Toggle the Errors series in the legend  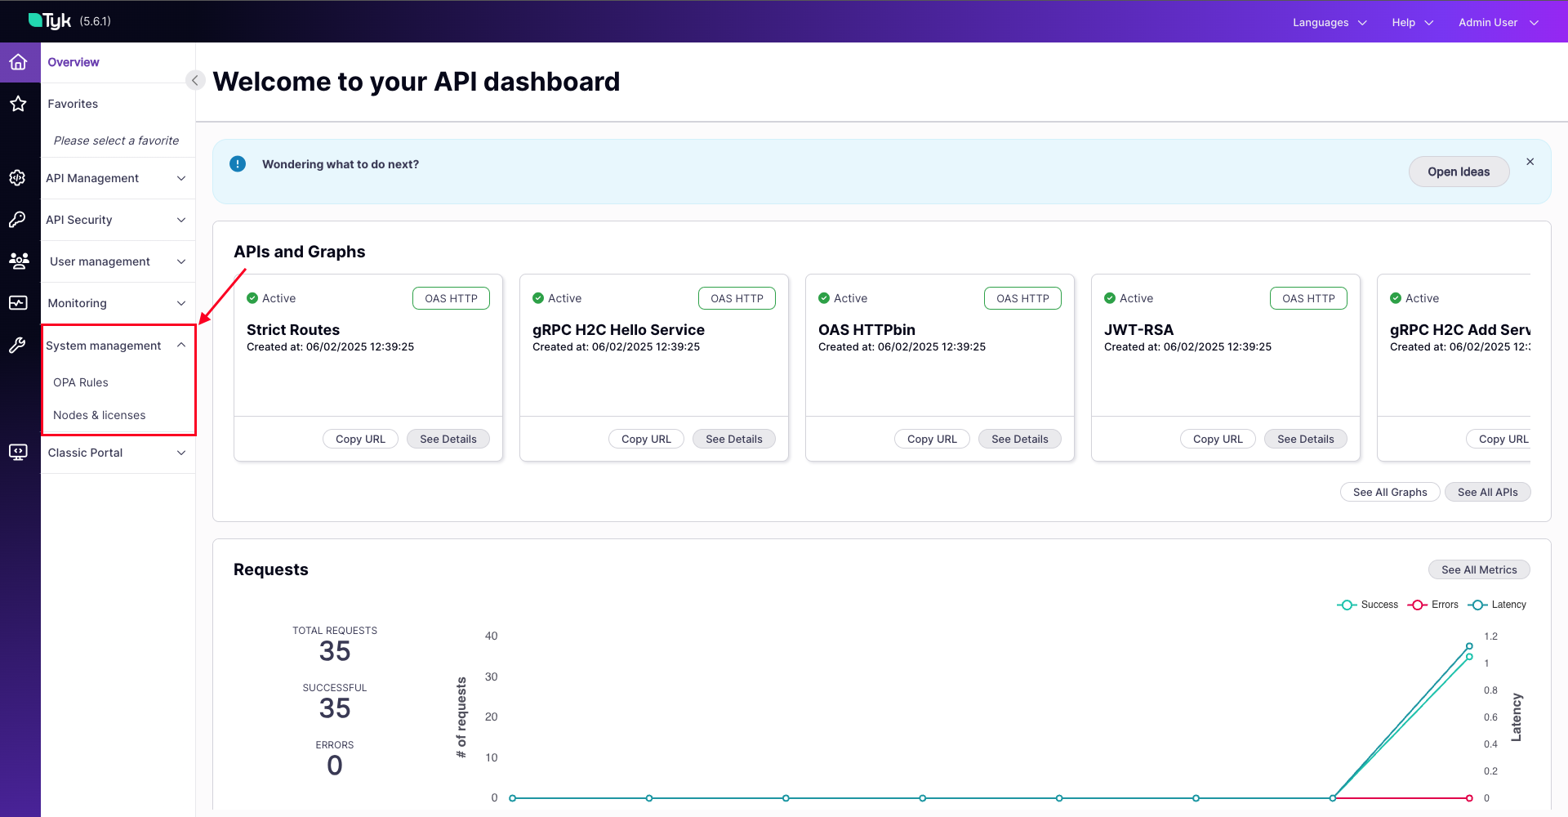pos(1433,604)
